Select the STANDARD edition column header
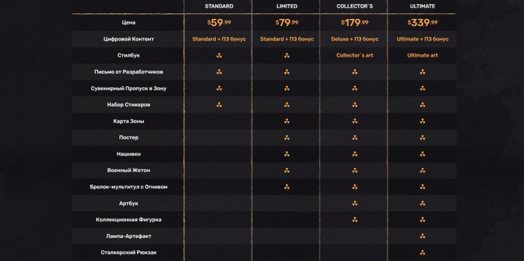 [219, 6]
